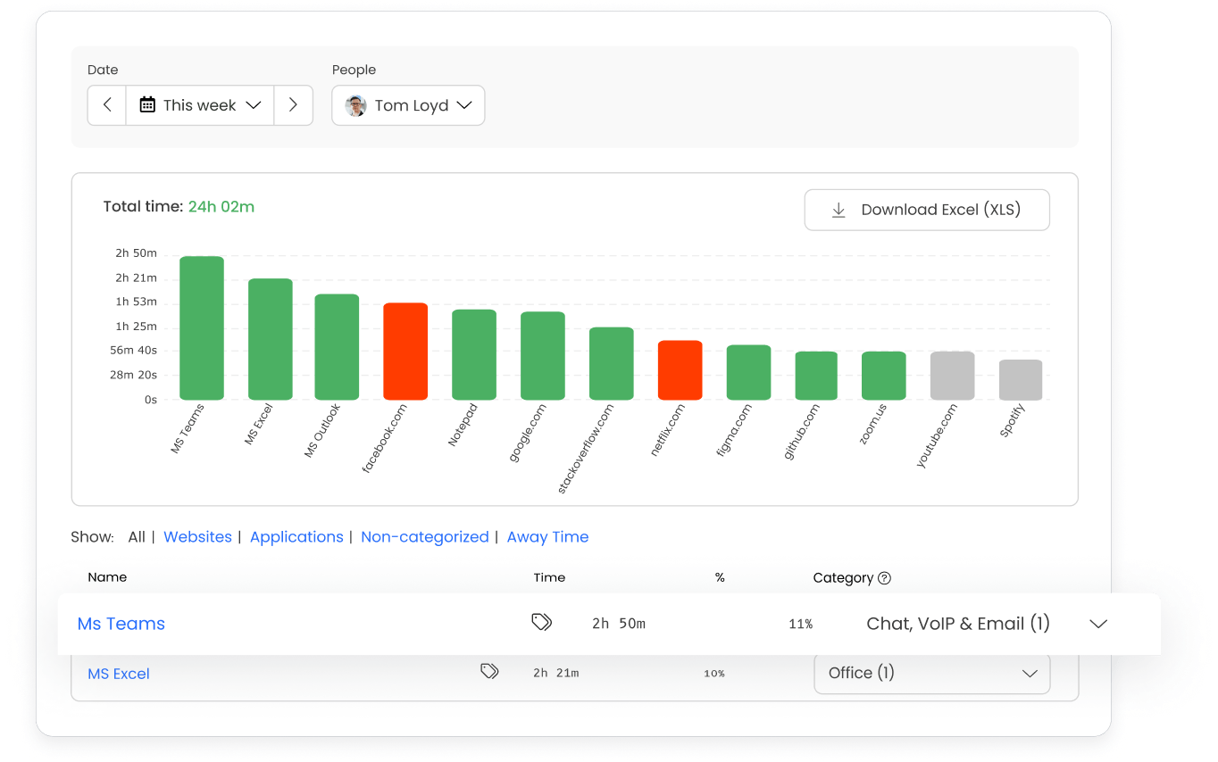Screen dimensions: 1218x762
Task: Filter list by Non-categorized
Action: (425, 537)
